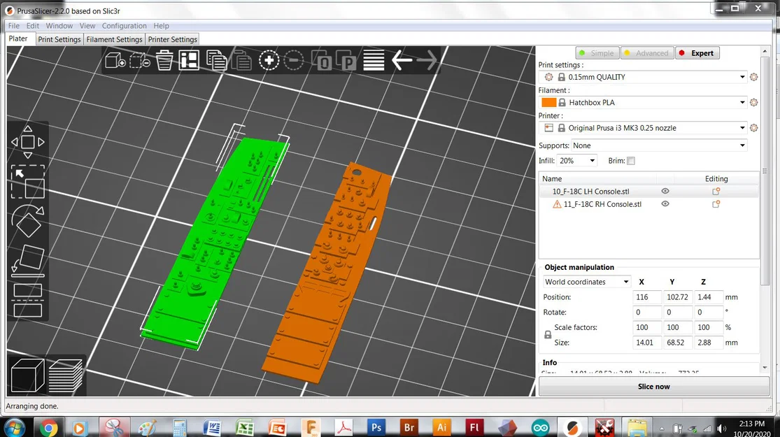Toggle visibility of 10_F-18C LH Console.stl

(x=665, y=191)
